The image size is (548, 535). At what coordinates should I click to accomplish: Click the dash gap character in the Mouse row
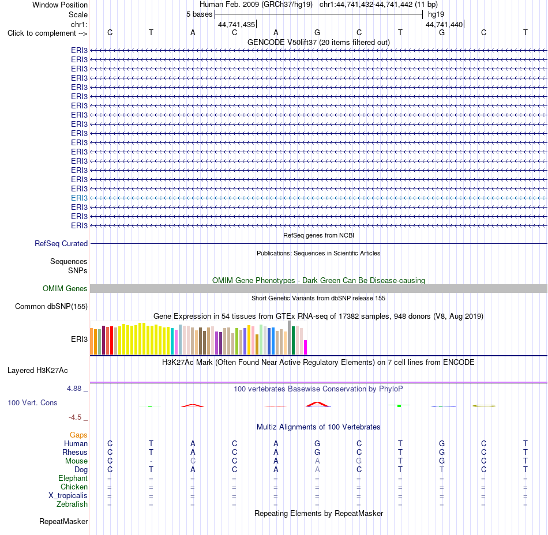(151, 461)
